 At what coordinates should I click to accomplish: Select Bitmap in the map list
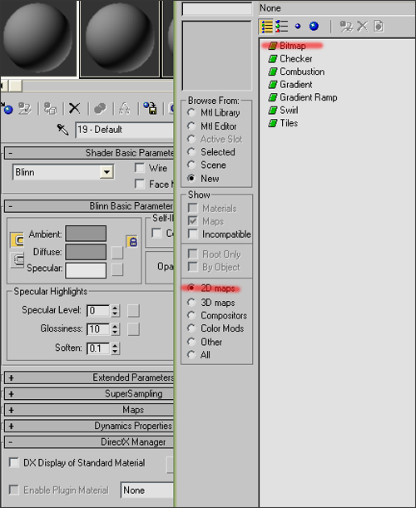tap(292, 46)
